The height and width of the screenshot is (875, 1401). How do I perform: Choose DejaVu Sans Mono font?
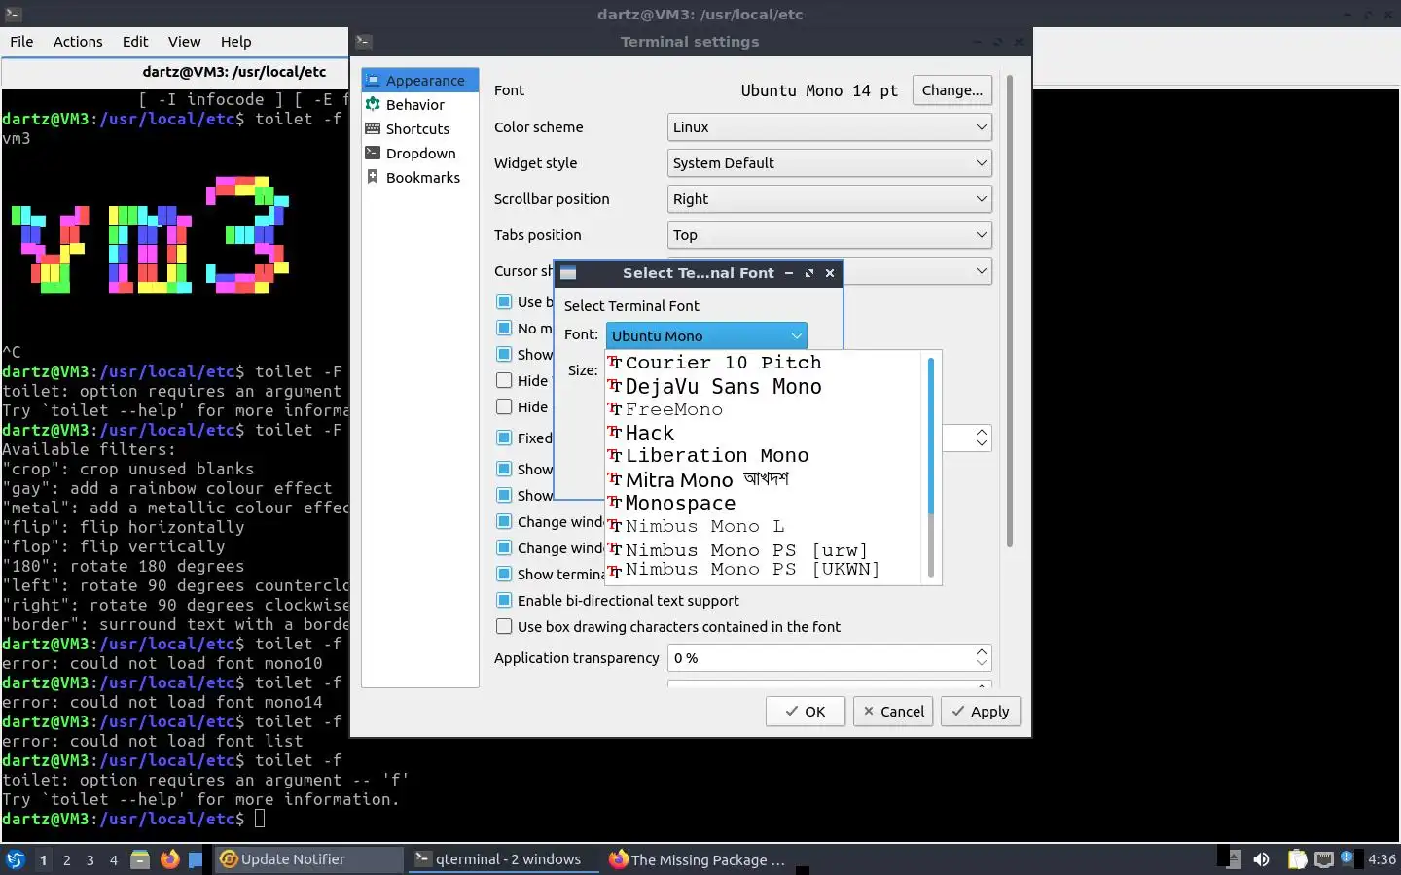tap(765, 387)
